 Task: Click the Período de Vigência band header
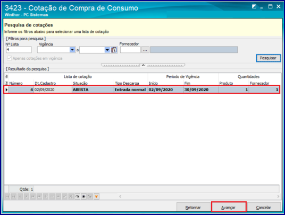coord(183,77)
